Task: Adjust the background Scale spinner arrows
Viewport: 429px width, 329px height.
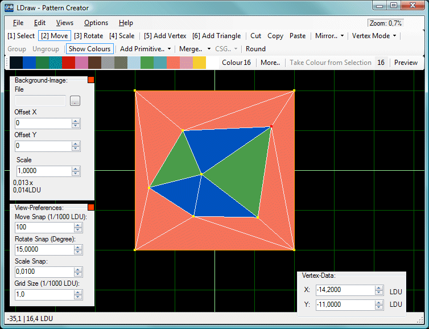Action: (x=76, y=171)
